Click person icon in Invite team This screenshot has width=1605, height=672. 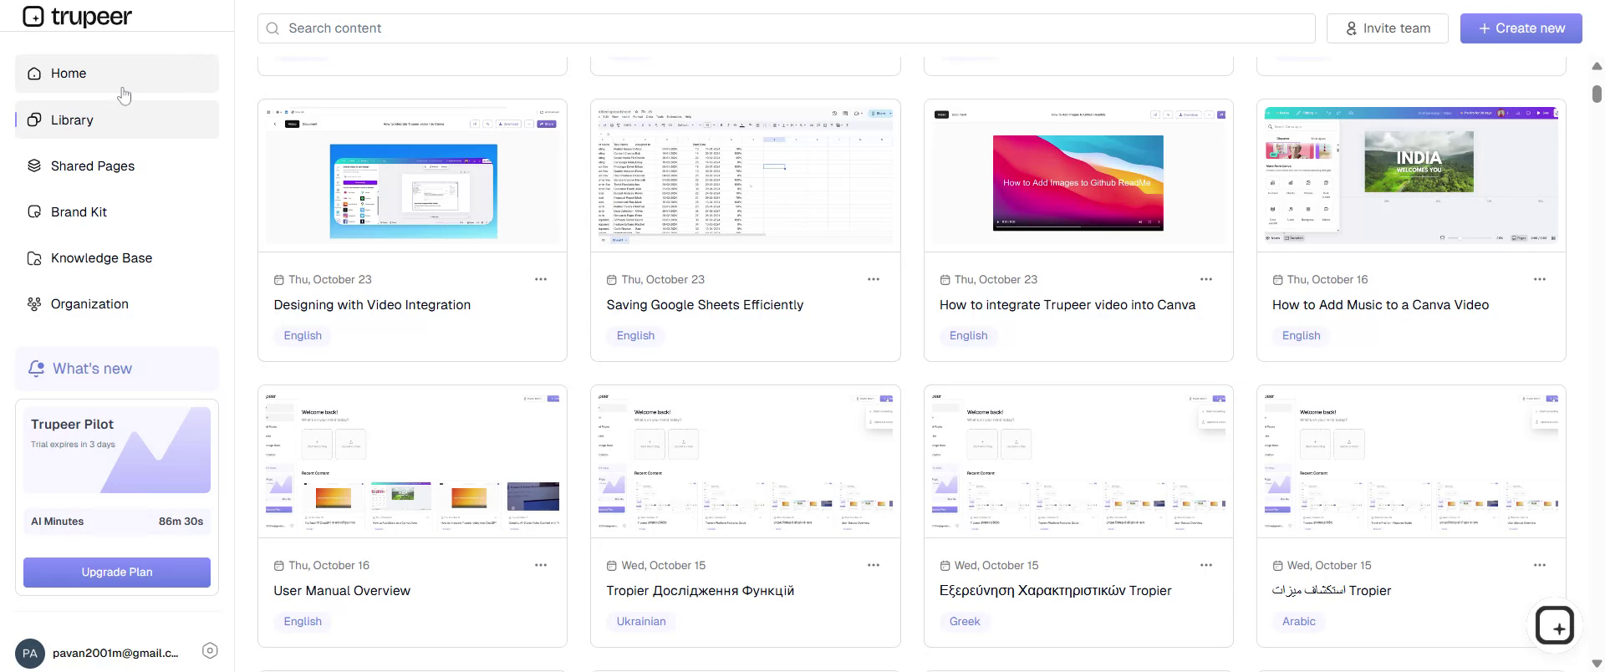1351,28
